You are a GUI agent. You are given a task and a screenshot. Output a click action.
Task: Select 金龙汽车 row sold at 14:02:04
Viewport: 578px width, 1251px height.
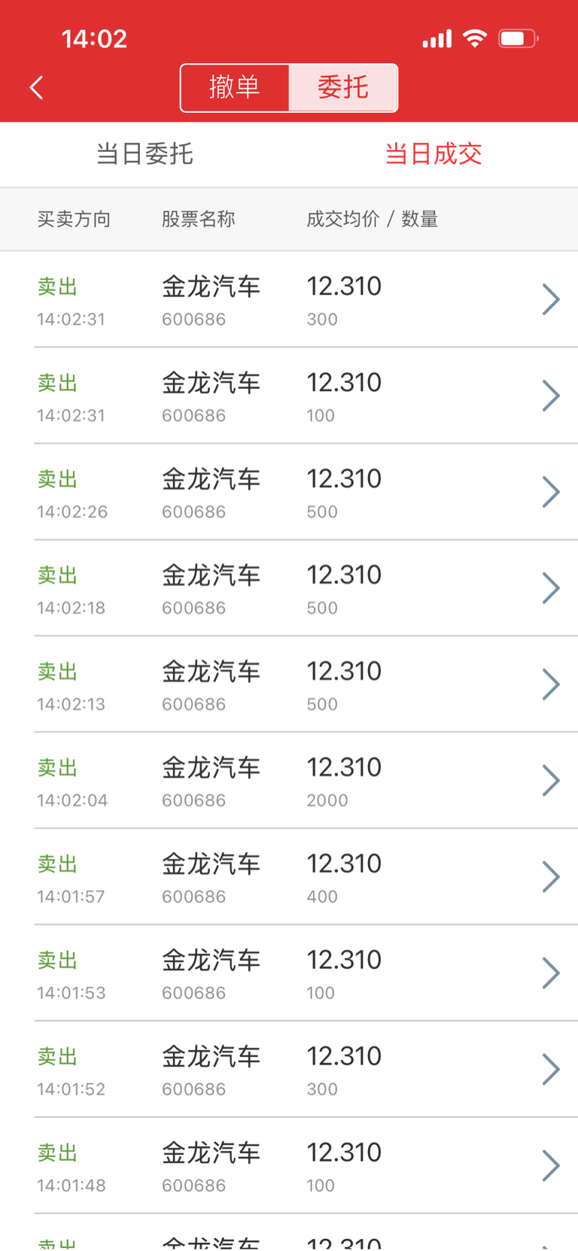(289, 781)
